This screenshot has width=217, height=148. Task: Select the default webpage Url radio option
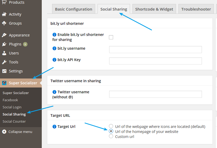click(x=111, y=126)
